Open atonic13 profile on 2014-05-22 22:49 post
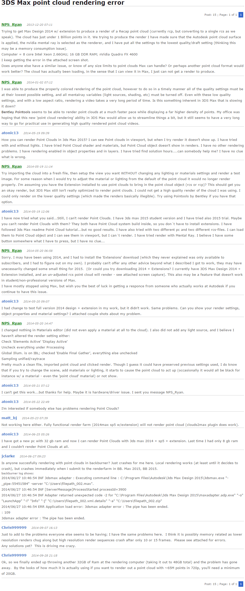This screenshot has width=245, height=591. click(x=10, y=402)
